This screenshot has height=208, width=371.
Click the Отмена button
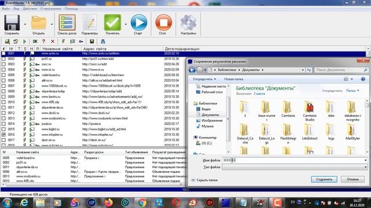[352, 180]
